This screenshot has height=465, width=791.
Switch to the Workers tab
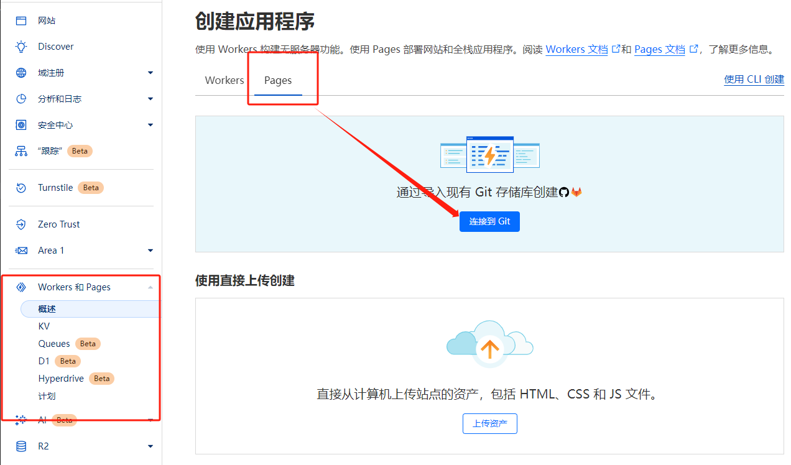click(224, 80)
